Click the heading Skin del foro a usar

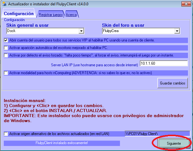[123, 25]
